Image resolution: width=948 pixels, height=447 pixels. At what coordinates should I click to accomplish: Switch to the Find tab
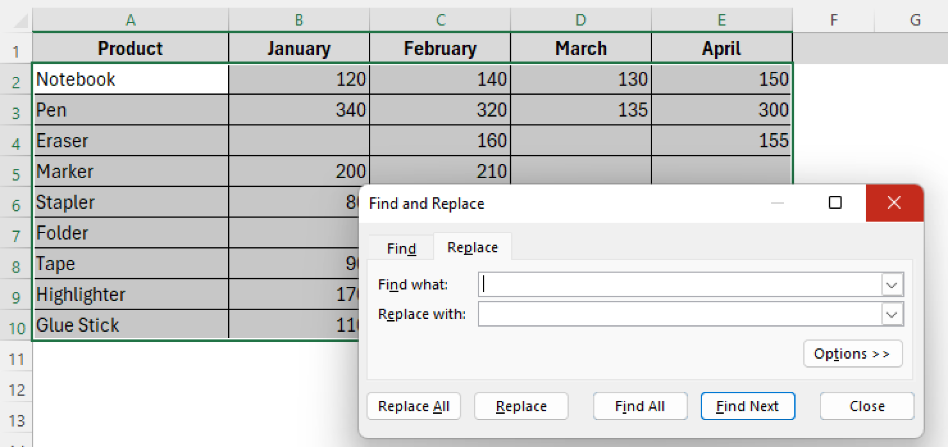[x=401, y=248]
